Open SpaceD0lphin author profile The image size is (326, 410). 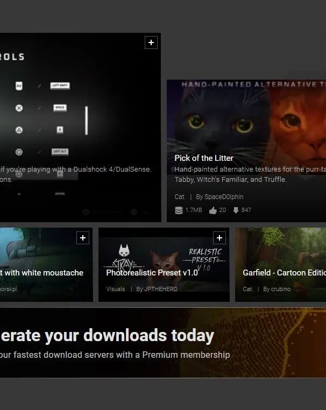[224, 196]
